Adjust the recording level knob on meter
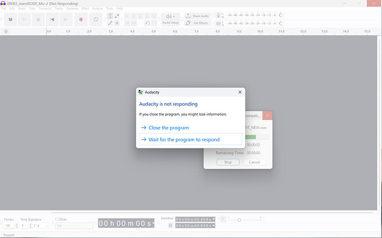 coord(281,15)
